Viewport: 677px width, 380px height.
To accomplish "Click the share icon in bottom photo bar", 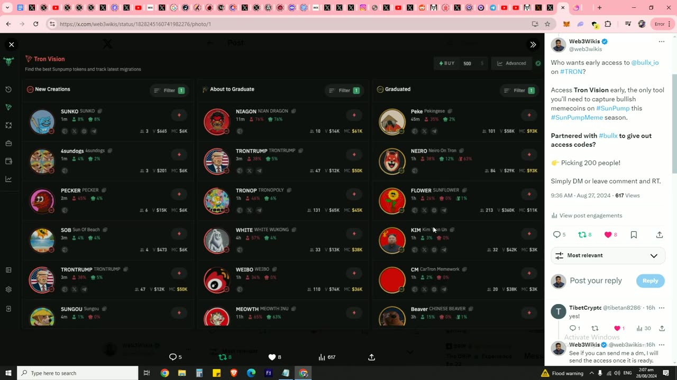I will tap(371, 357).
